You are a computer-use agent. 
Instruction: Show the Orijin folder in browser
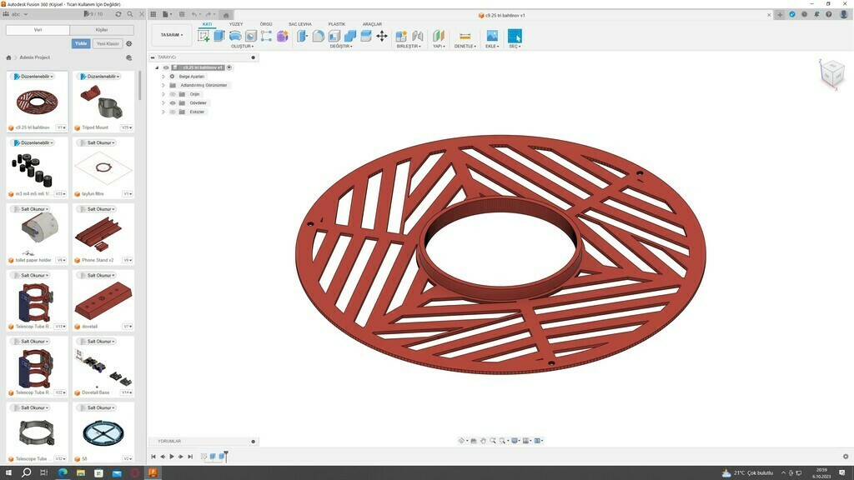tap(173, 94)
